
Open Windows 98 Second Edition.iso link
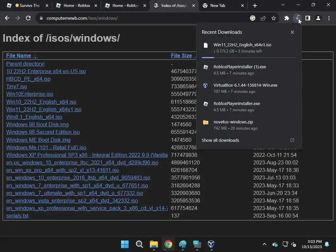pyautogui.click(x=43, y=132)
